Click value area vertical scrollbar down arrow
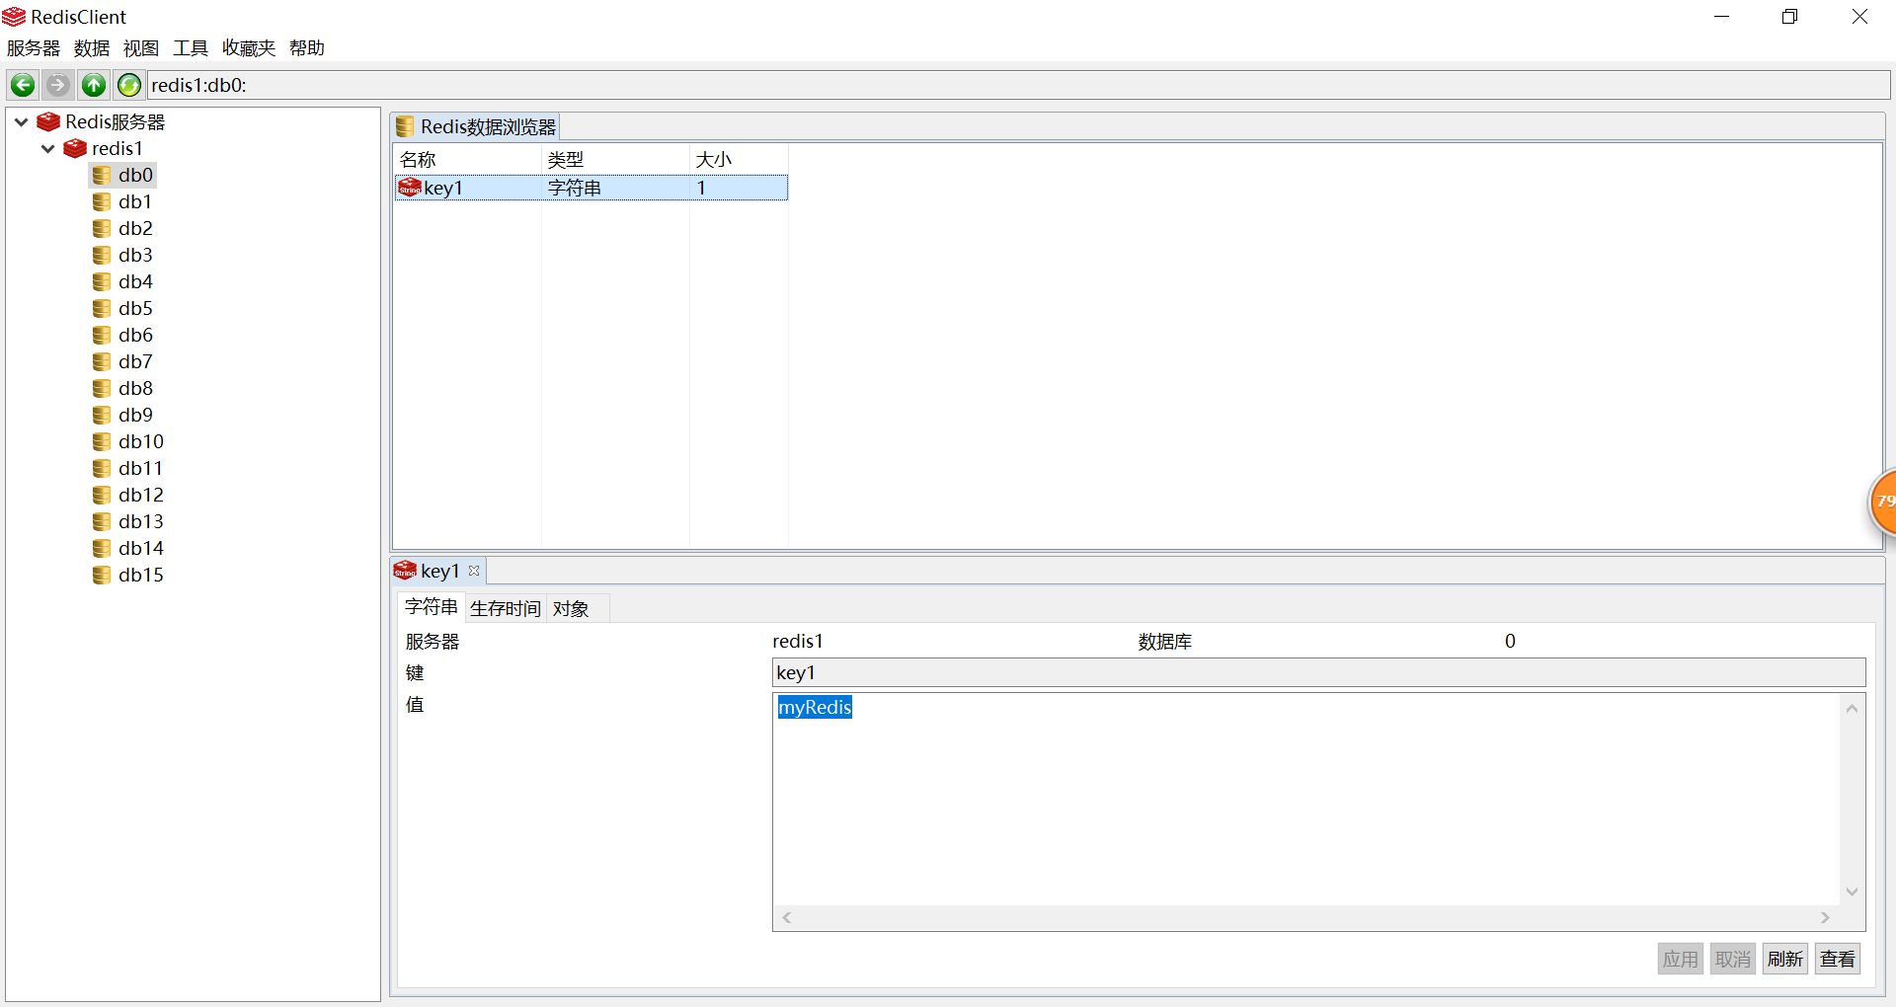 point(1853,891)
